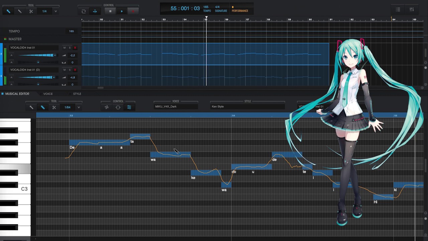Start playback with the play button
The height and width of the screenshot is (241, 428).
(122, 11)
